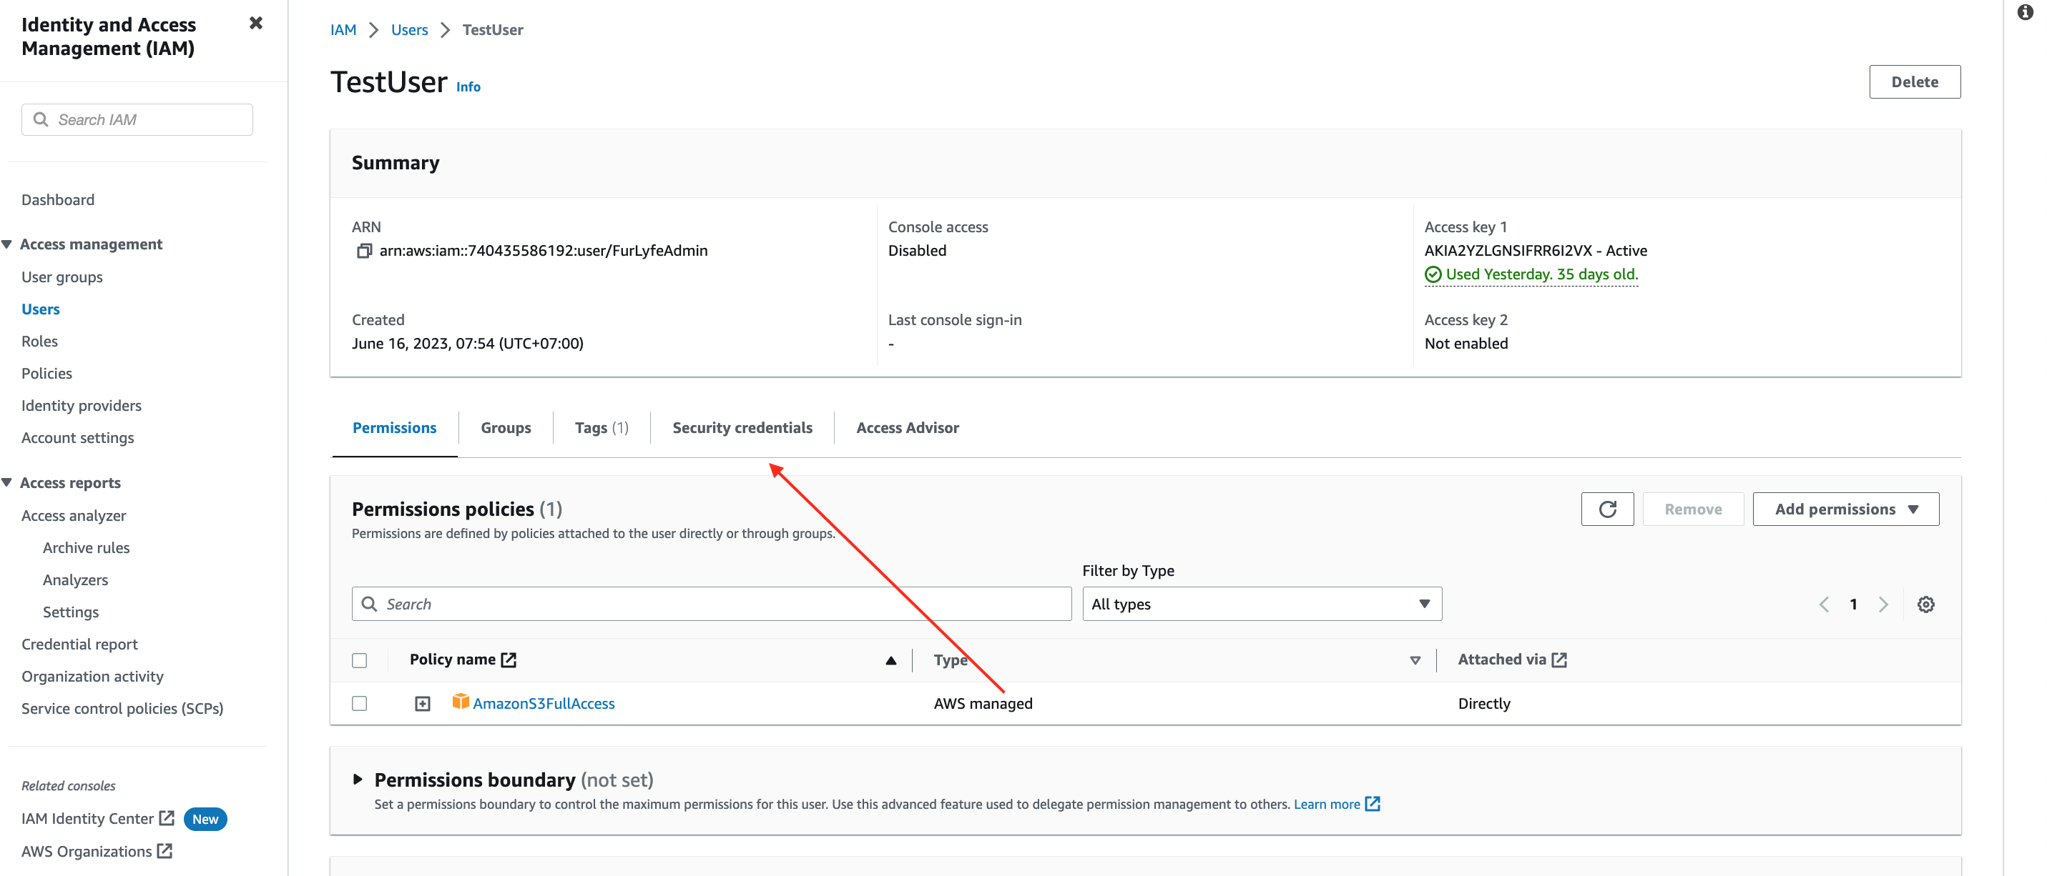Expand the Permissions boundary section
2047x876 pixels.
click(358, 780)
